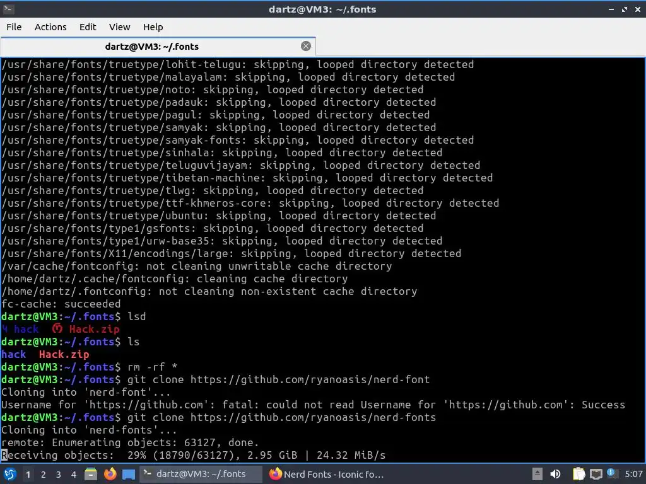Open the network status tray icon
646x484 pixels.
596,475
